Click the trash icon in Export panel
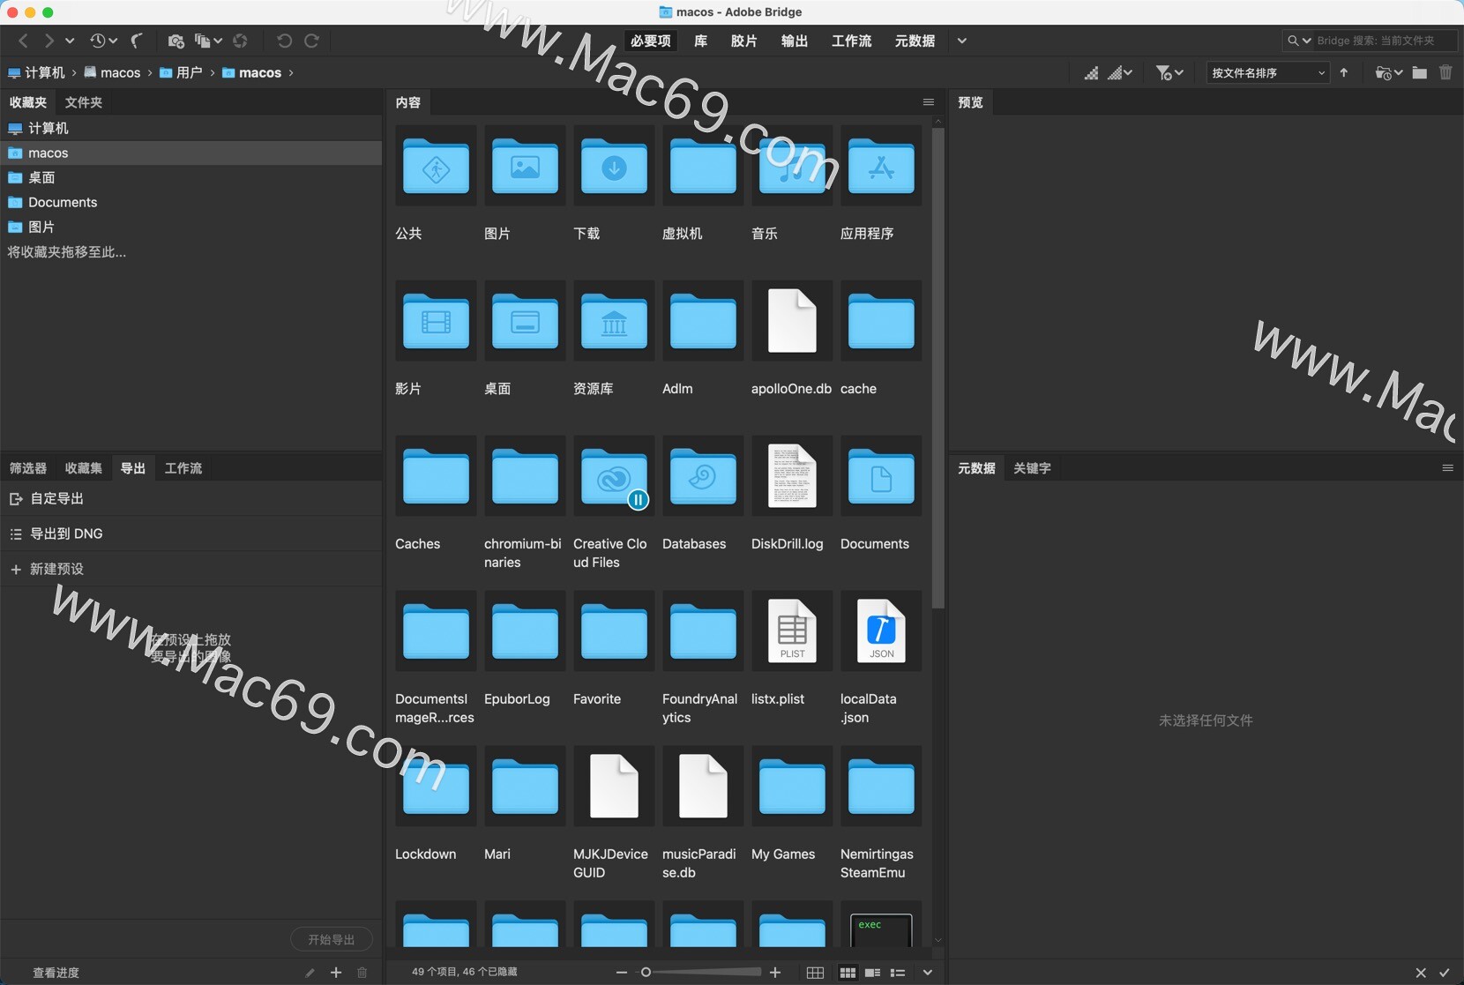Viewport: 1464px width, 985px height. 362,973
